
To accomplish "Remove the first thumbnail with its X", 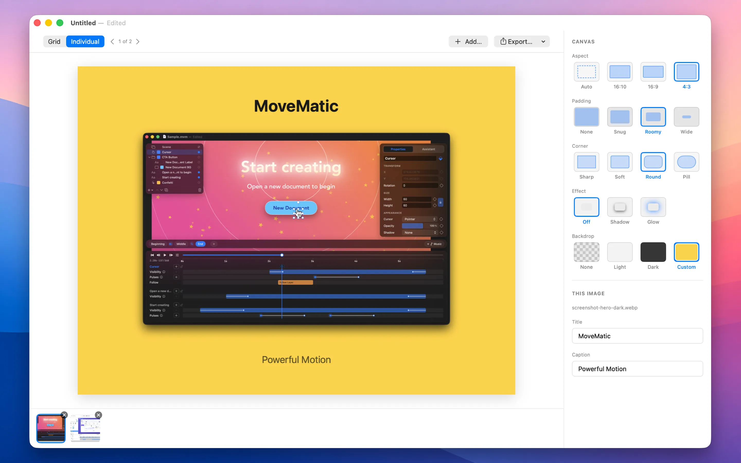I will (x=64, y=415).
